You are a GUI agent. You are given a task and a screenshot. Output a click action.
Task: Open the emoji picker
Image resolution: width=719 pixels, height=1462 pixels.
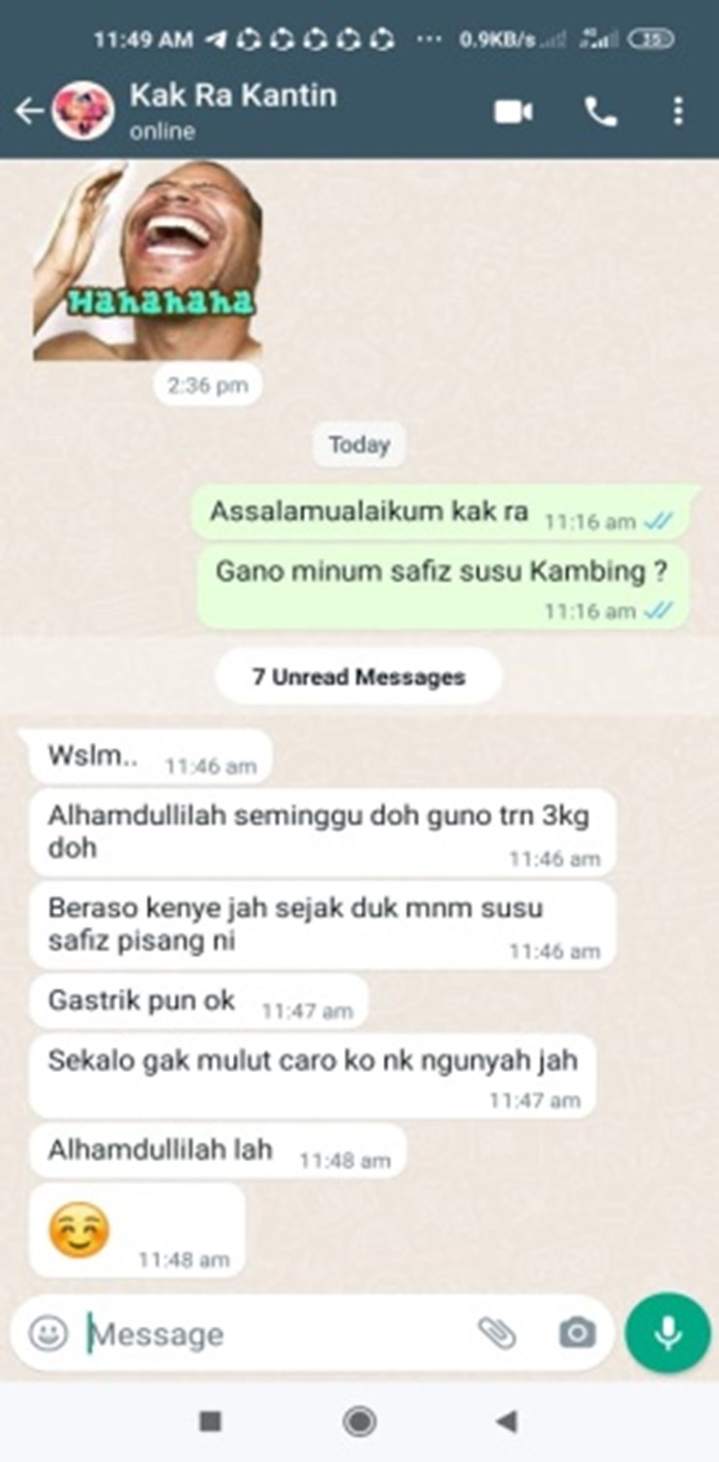49,1333
